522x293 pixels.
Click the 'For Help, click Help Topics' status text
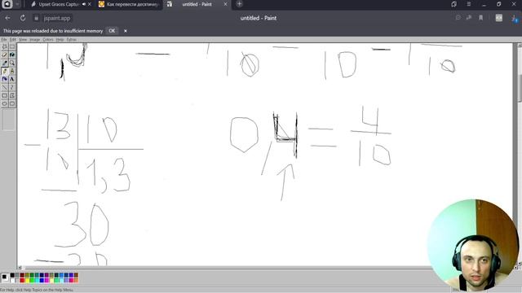click(x=37, y=290)
